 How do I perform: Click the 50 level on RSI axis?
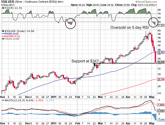(159, 18)
